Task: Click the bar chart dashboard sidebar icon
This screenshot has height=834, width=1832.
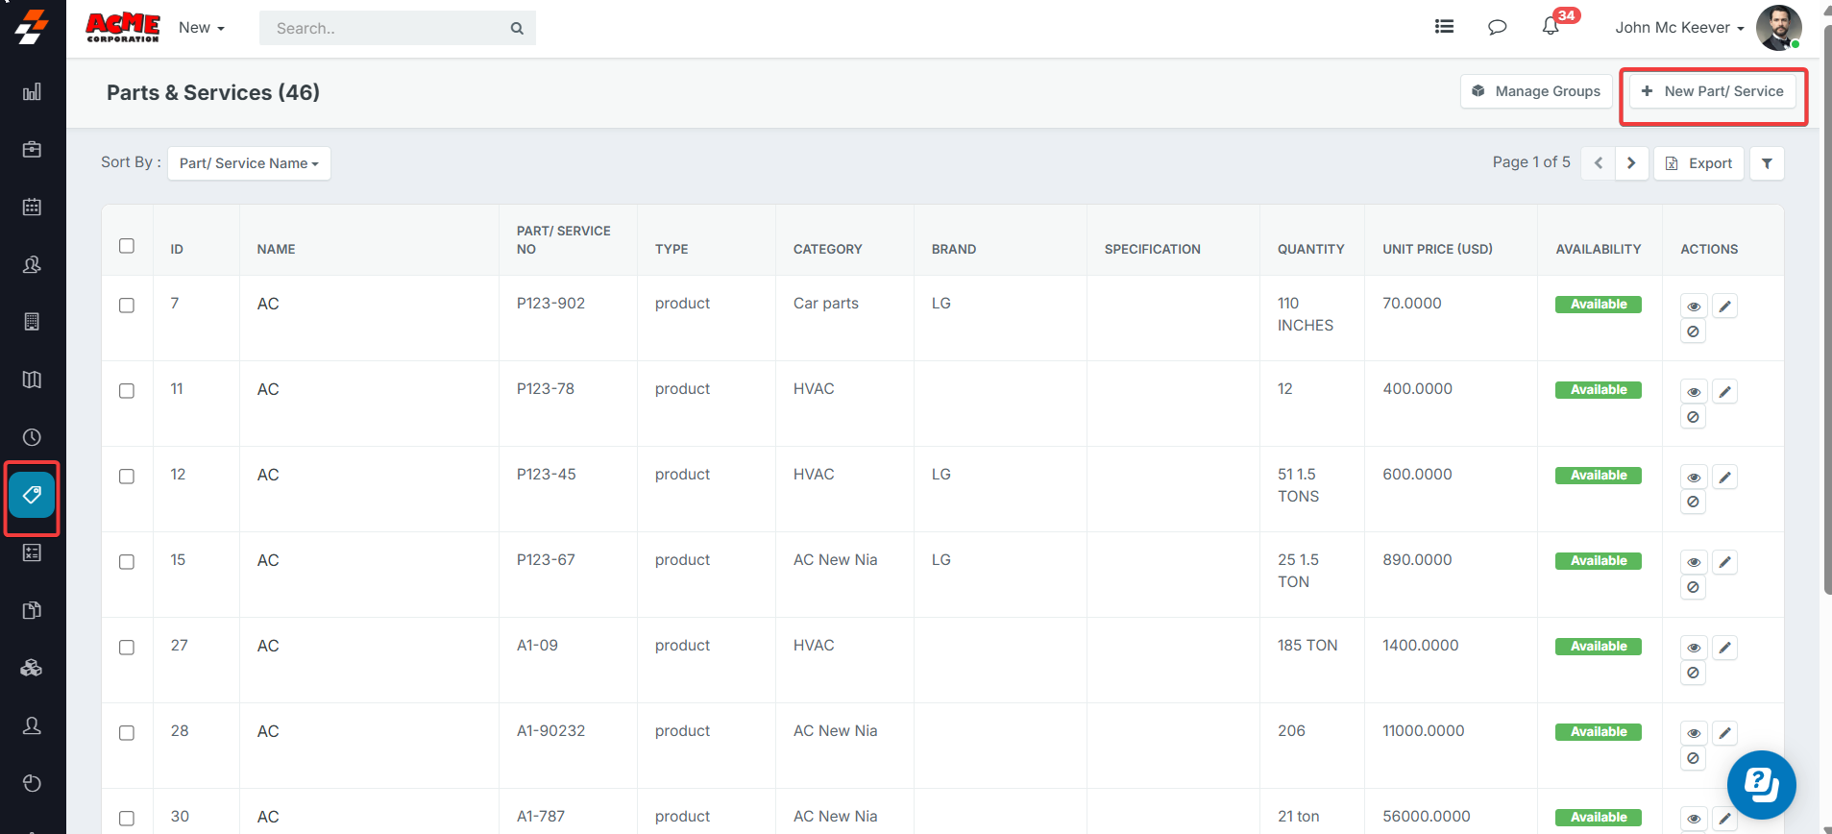Action: click(x=32, y=92)
